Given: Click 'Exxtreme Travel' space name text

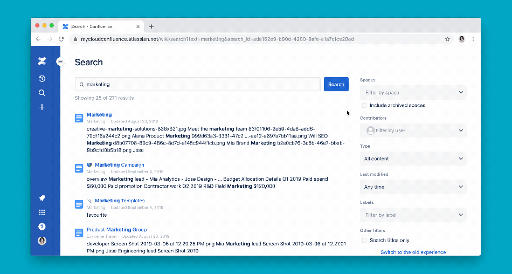Looking at the screenshot, I should coord(101,236).
